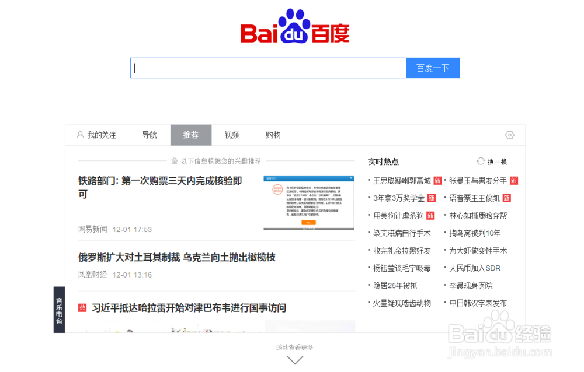
Task: Focus the Baidu search input box
Action: pos(268,68)
